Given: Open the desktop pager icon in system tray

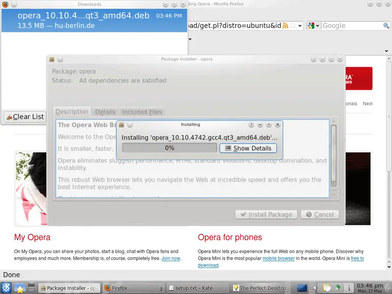Looking at the screenshot, I should 302,288.
